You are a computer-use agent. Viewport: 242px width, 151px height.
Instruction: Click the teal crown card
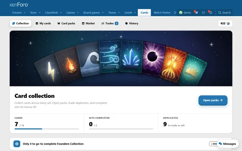point(193,70)
